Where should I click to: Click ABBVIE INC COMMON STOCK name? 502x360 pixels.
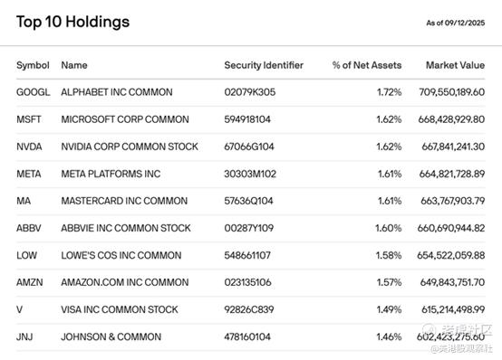point(126,228)
